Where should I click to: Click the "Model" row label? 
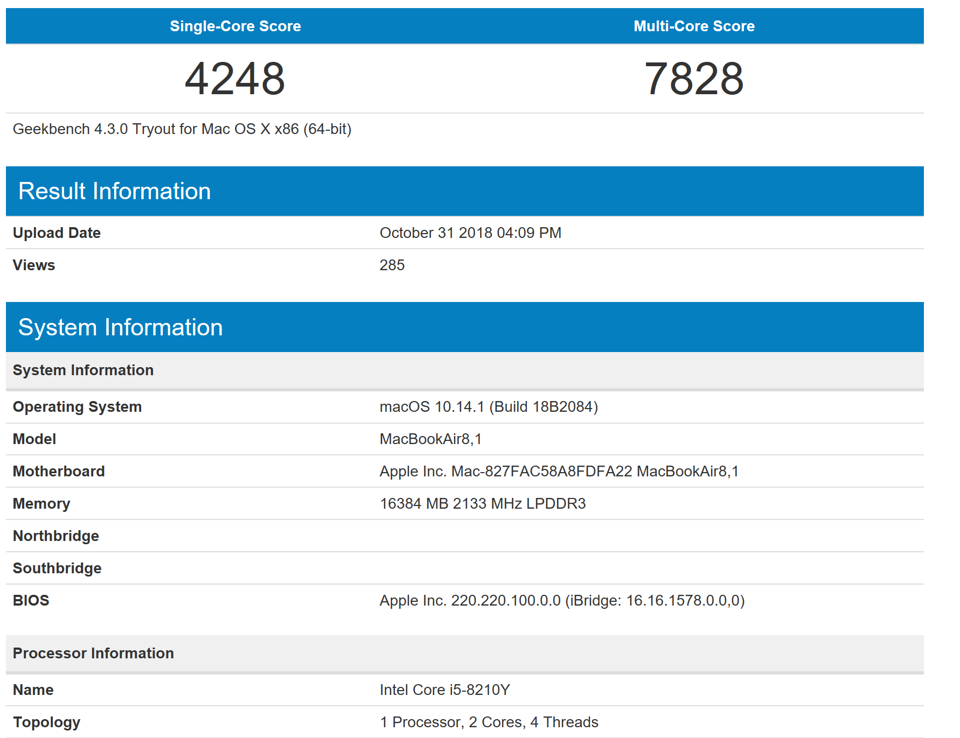tap(34, 439)
